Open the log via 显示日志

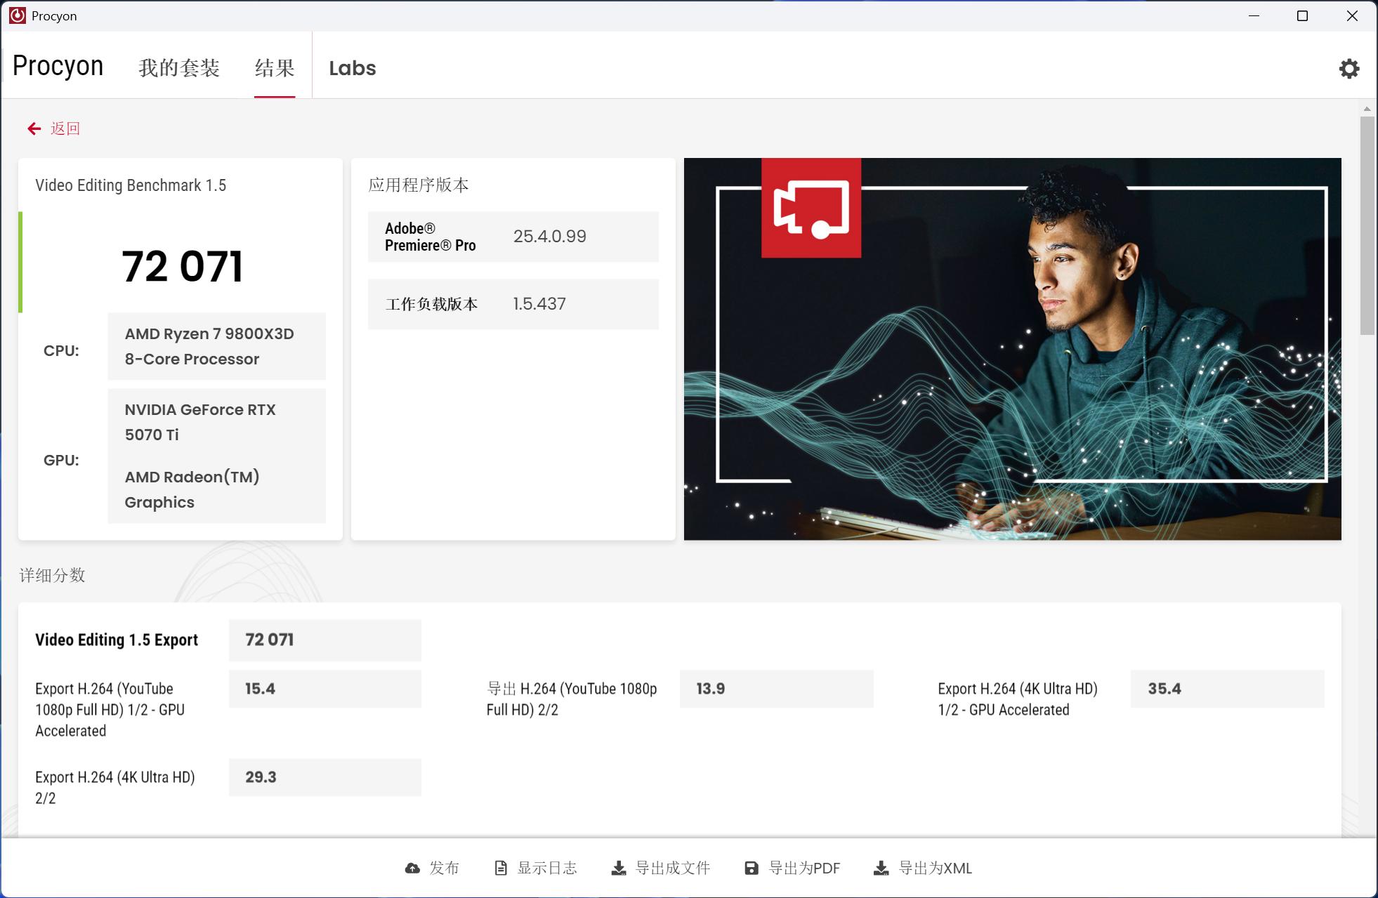click(x=547, y=867)
